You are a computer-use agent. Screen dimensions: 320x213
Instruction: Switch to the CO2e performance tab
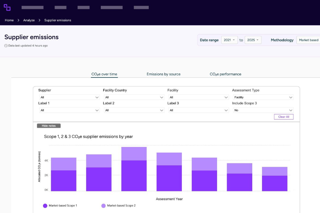coord(225,74)
